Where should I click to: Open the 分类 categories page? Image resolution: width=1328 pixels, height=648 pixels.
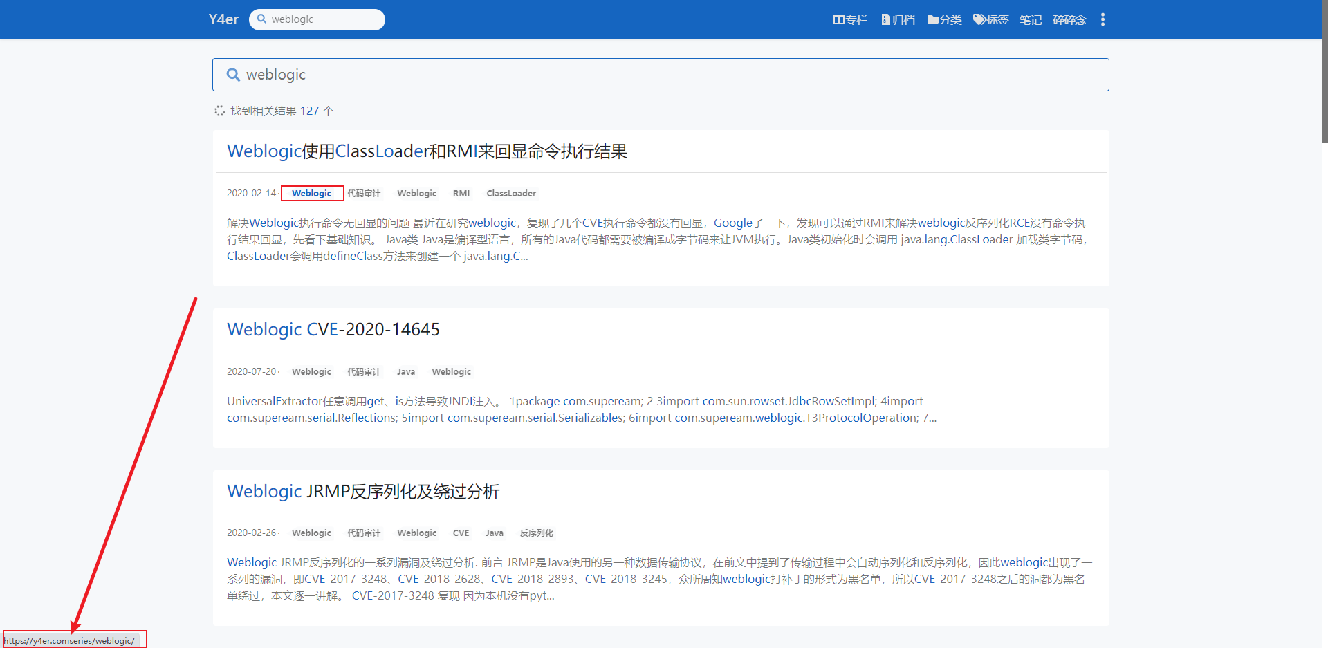[944, 19]
